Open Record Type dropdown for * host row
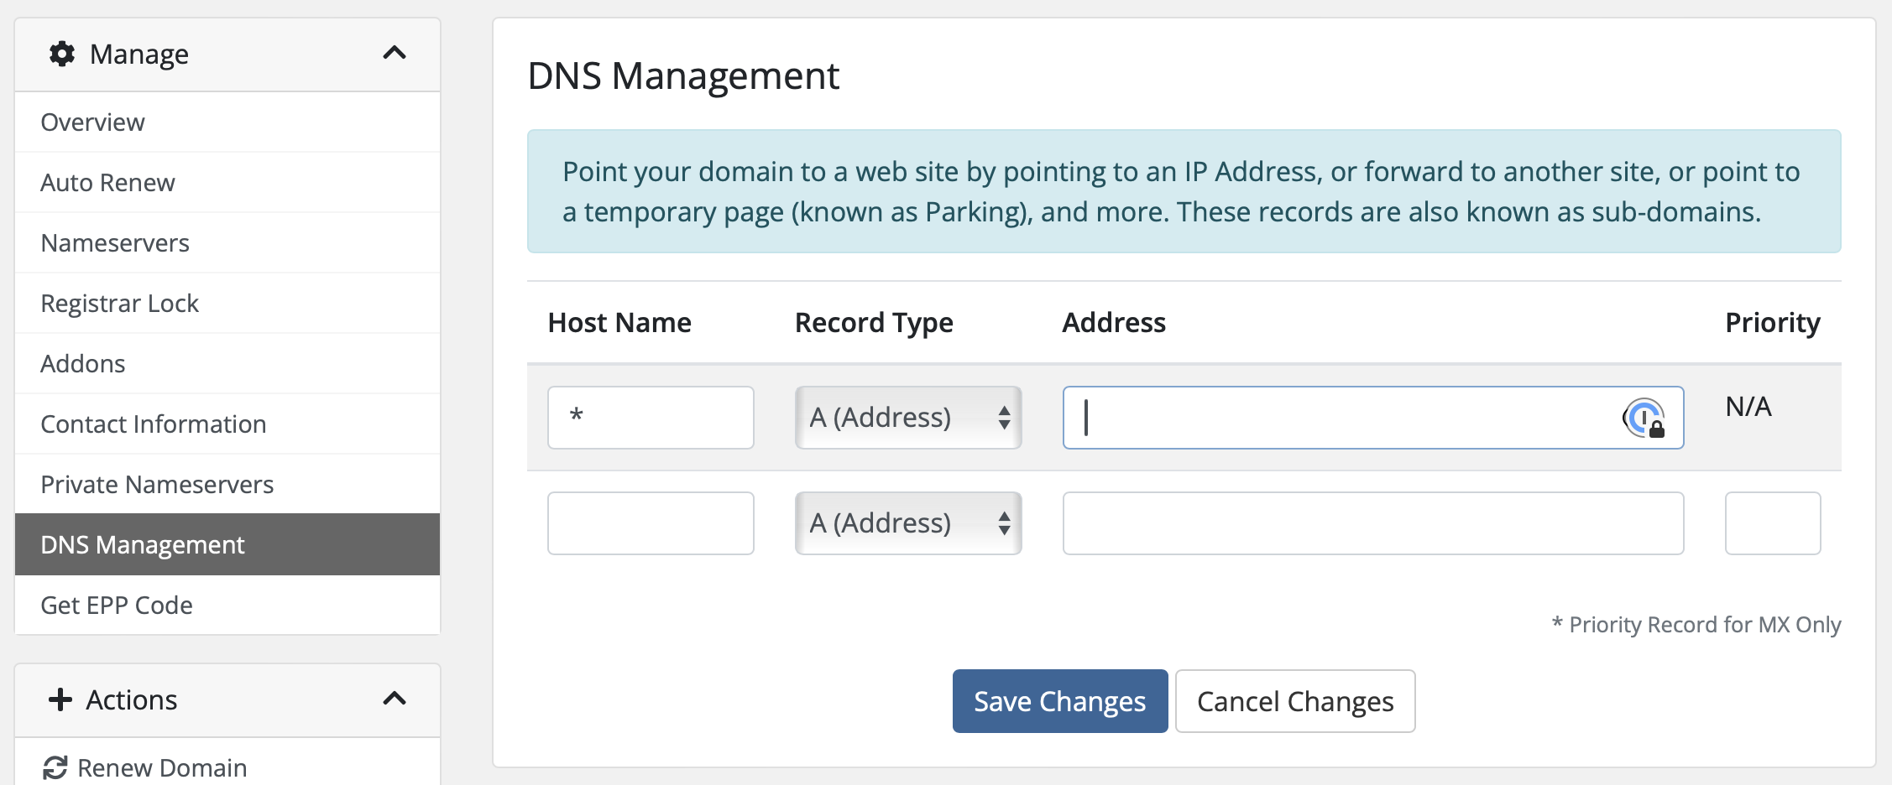The width and height of the screenshot is (1892, 785). click(908, 418)
